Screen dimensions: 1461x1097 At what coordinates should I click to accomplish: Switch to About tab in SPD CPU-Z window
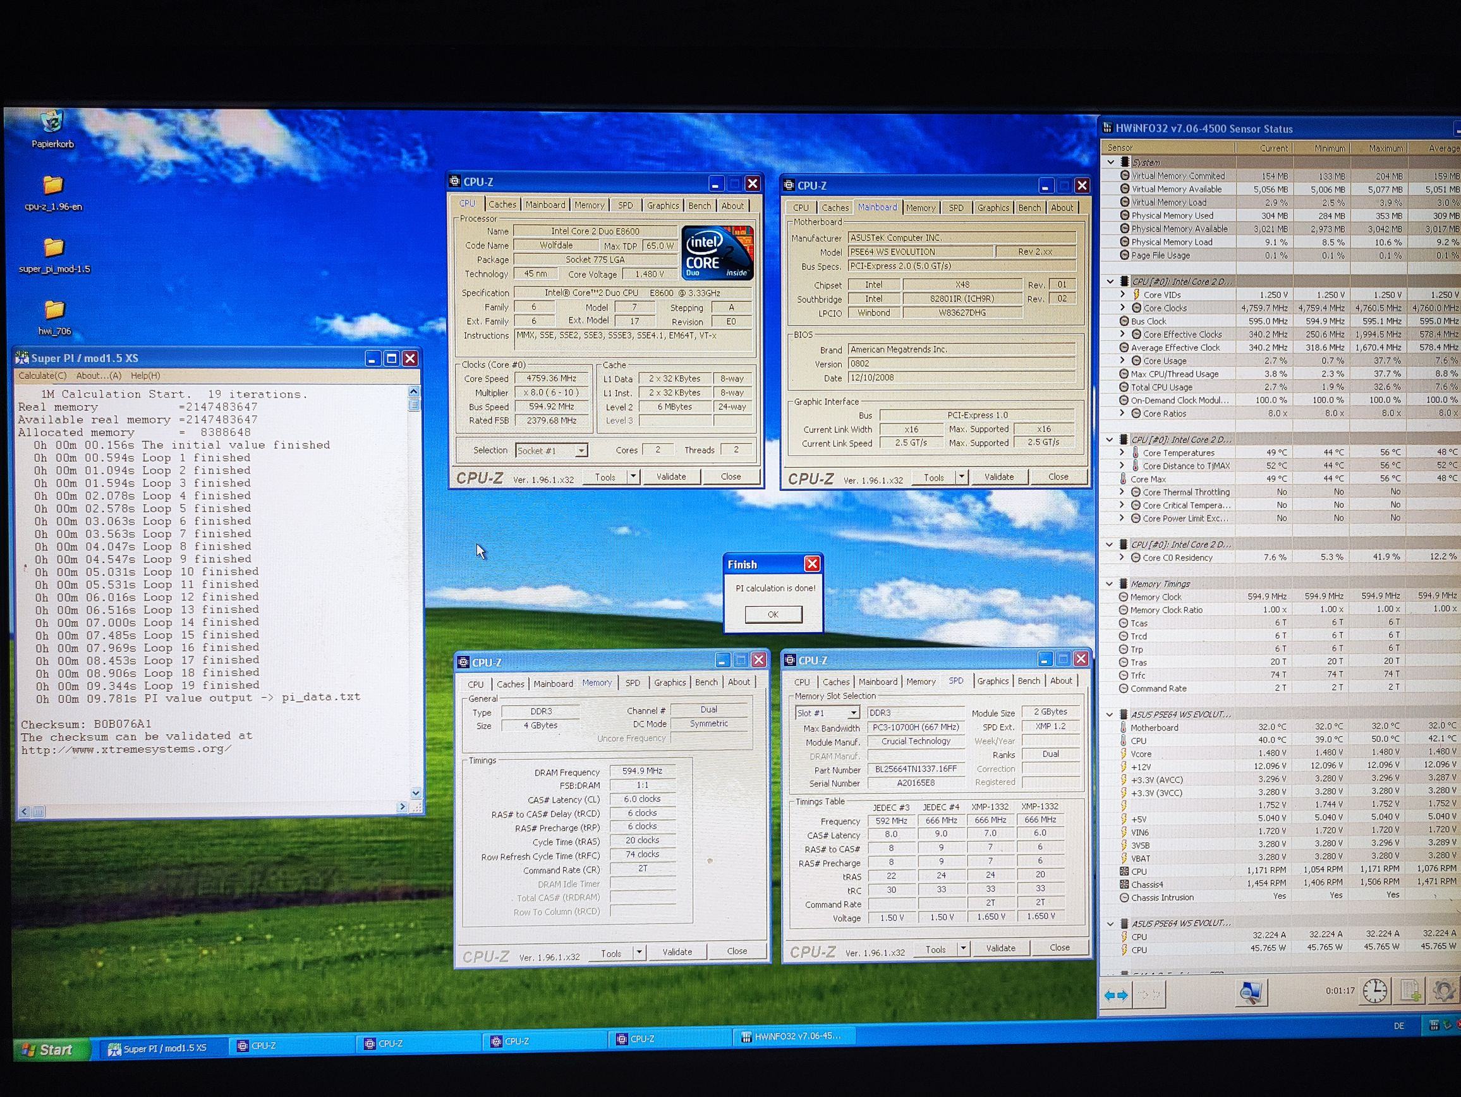pyautogui.click(x=1061, y=681)
